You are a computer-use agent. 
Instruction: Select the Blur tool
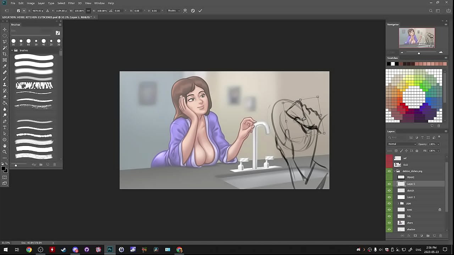click(x=5, y=109)
